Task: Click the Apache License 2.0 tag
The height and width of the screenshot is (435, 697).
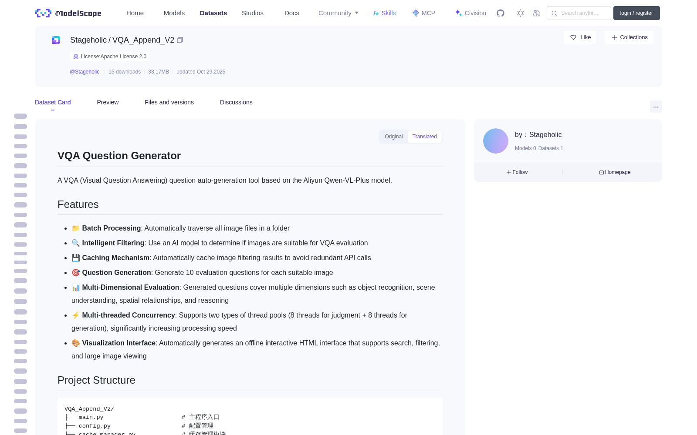Action: (109, 57)
